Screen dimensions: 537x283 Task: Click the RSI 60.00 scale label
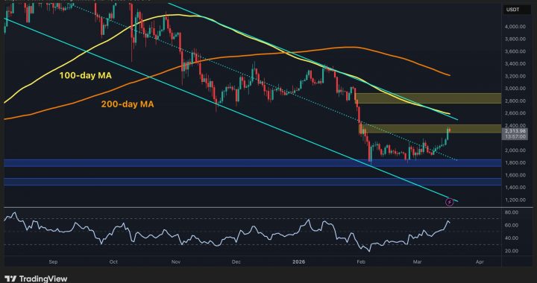pos(512,225)
